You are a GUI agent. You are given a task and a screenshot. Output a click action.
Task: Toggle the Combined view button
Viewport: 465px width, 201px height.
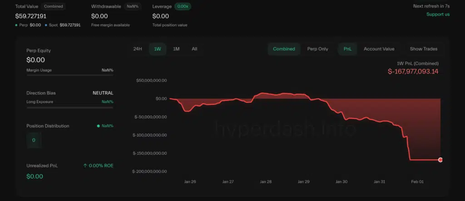pos(284,49)
